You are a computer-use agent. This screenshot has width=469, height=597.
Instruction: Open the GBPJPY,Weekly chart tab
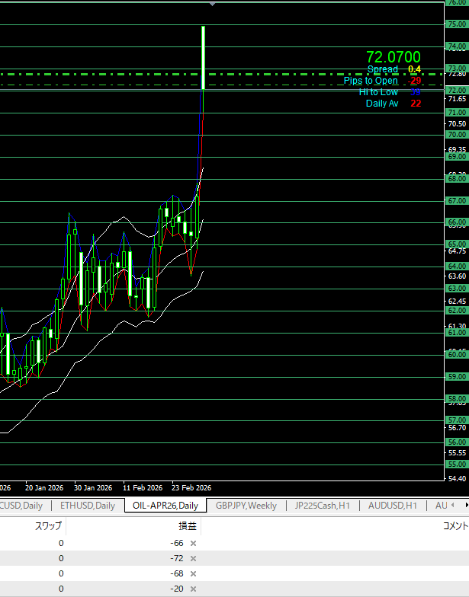[246, 505]
